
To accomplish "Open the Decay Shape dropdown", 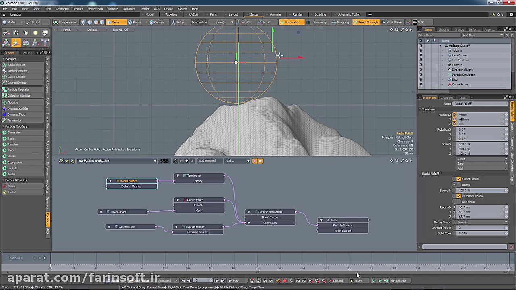I will 482,222.
